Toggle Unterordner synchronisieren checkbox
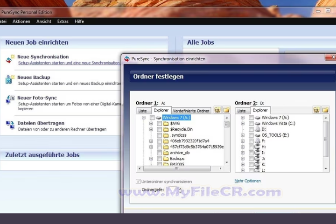336x224 pixels. tap(138, 182)
